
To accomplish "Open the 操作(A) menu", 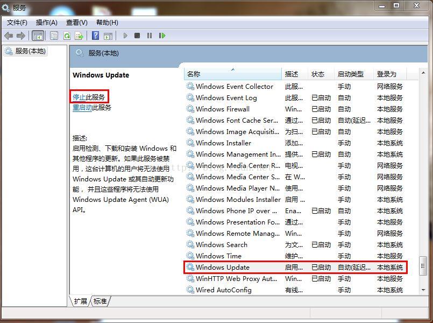I will coord(47,23).
